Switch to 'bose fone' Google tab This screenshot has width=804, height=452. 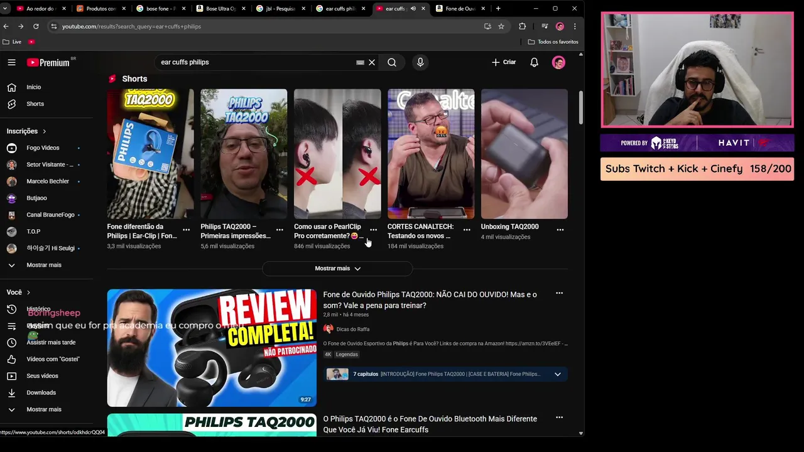tap(160, 9)
